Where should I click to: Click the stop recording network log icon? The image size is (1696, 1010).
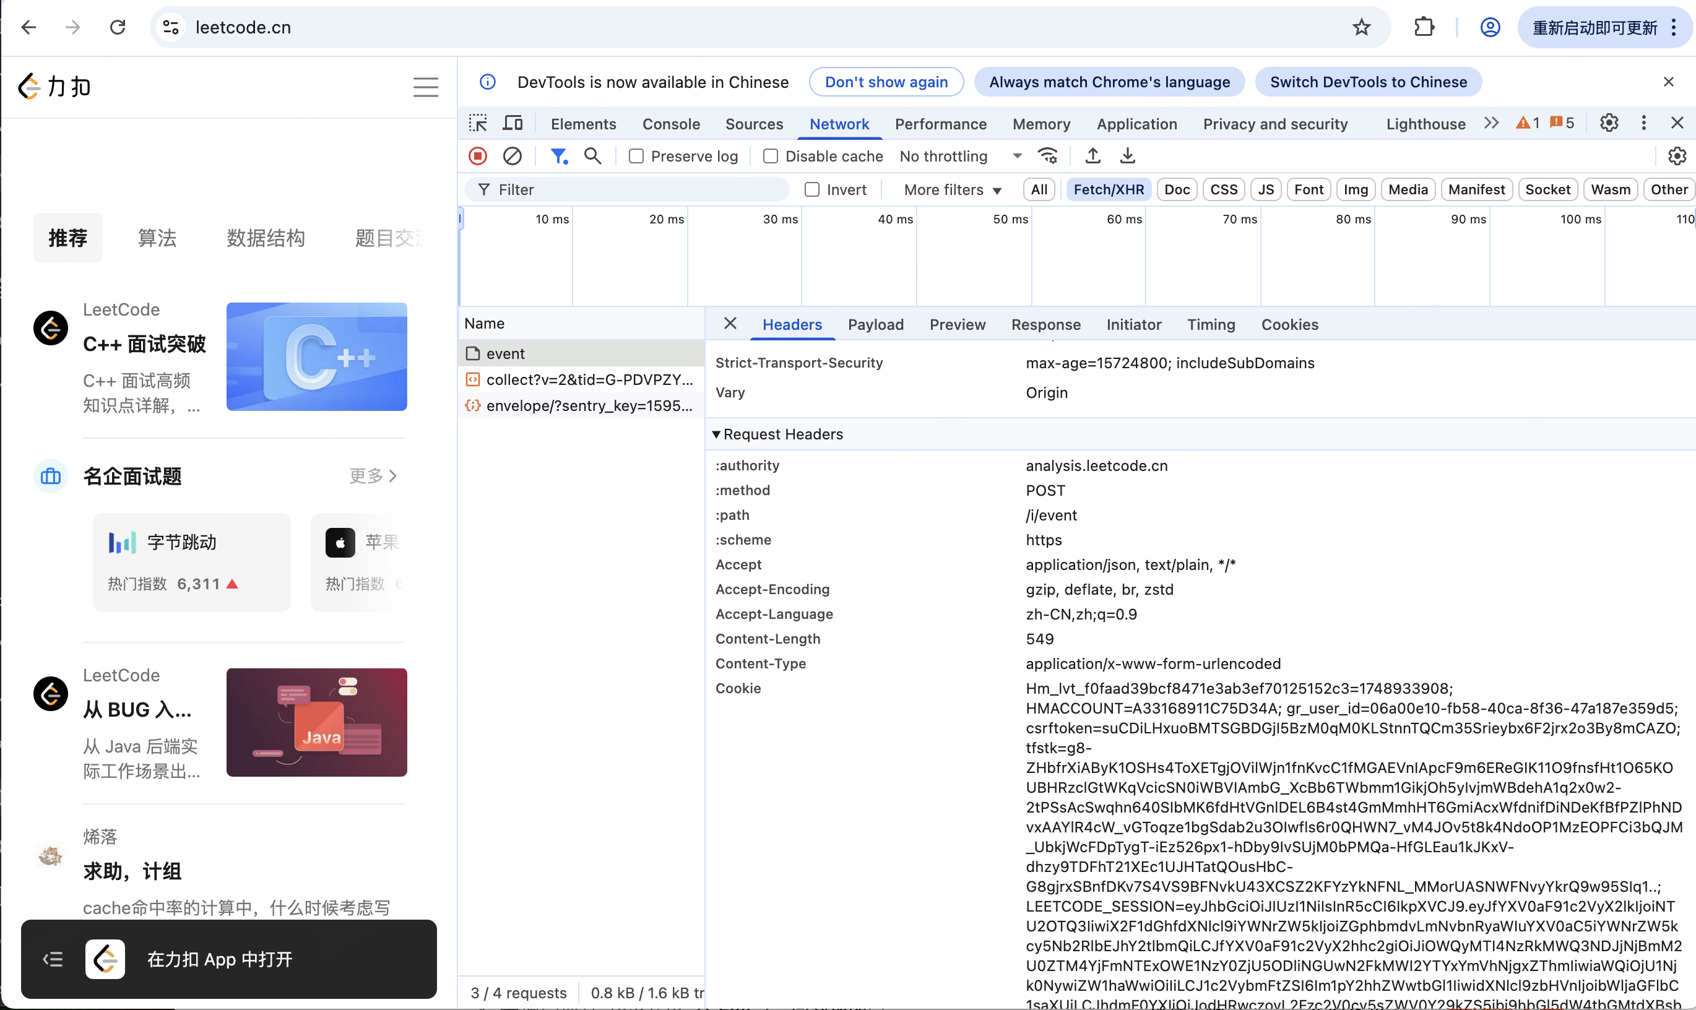(478, 157)
